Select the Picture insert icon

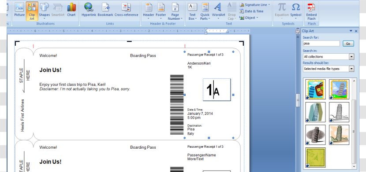[x=19, y=10]
